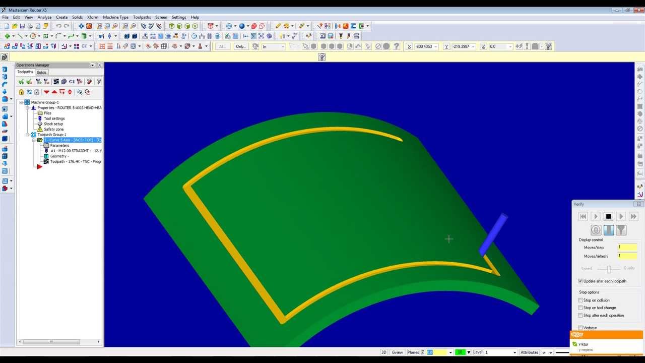The image size is (645, 363).
Task: Click green color swatch in status bar
Action: [460, 352]
